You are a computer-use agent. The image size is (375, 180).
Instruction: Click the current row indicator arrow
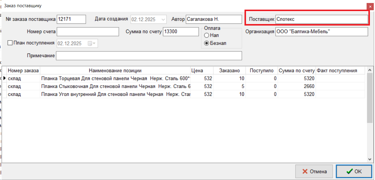coord(4,78)
